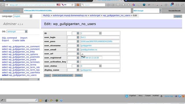Open the MD5 Encrypt dropdown

coord(147,11)
